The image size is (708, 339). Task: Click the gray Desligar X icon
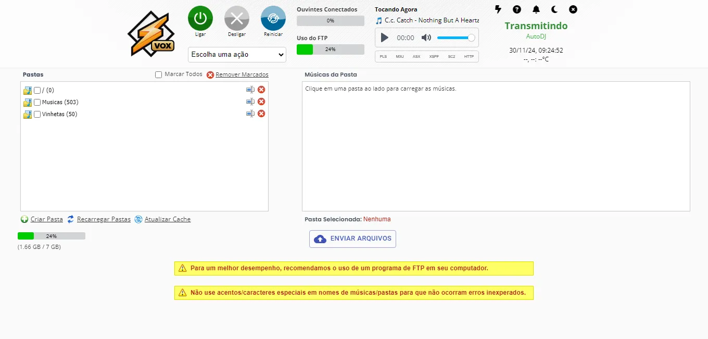click(x=236, y=18)
